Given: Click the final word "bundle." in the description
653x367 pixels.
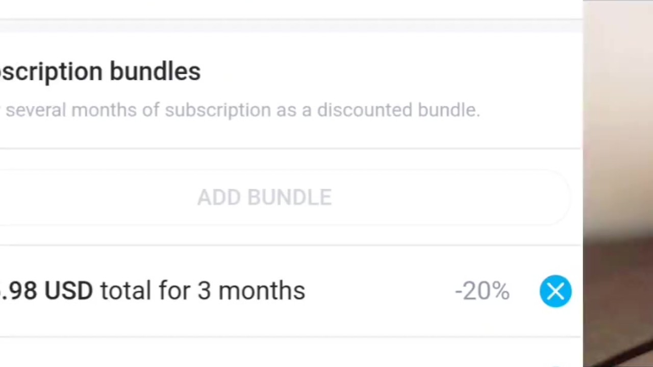Looking at the screenshot, I should coord(449,110).
